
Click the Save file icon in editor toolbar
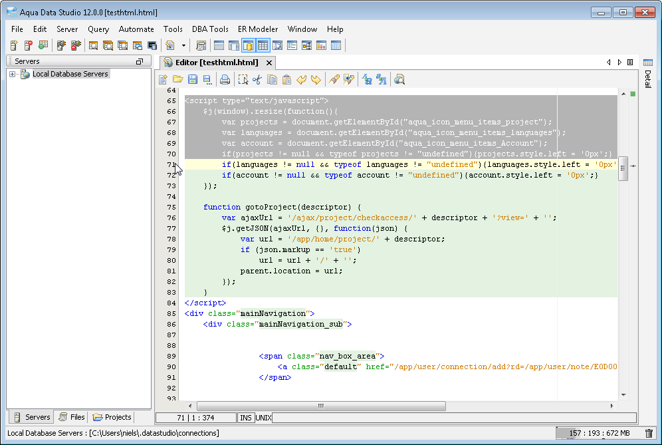click(192, 80)
